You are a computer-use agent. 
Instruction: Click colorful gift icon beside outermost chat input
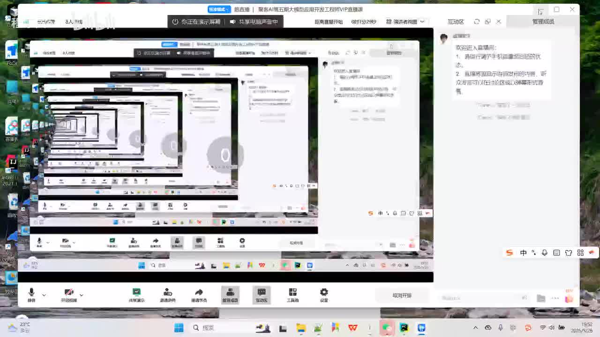pyautogui.click(x=569, y=298)
